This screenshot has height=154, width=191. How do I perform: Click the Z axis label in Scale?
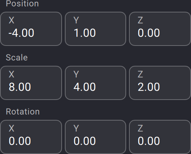pyautogui.click(x=140, y=74)
